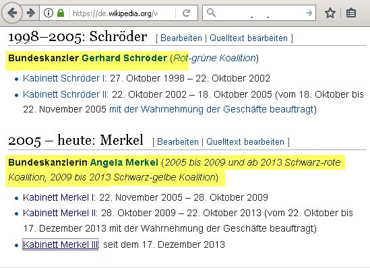Open the Rot-grüne Koalition link
The image size is (370, 268).
214,58
